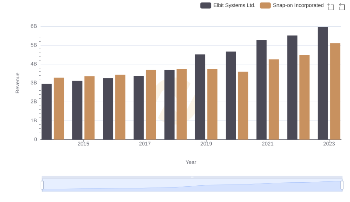Viewport: 350px width, 202px height.
Task: Click the Snap-on bar for 2015
Action: (x=90, y=108)
